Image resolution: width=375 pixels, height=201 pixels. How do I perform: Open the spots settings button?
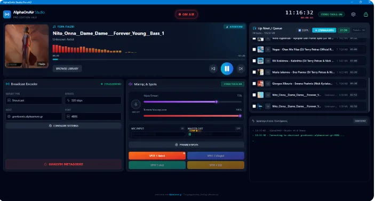click(x=187, y=145)
